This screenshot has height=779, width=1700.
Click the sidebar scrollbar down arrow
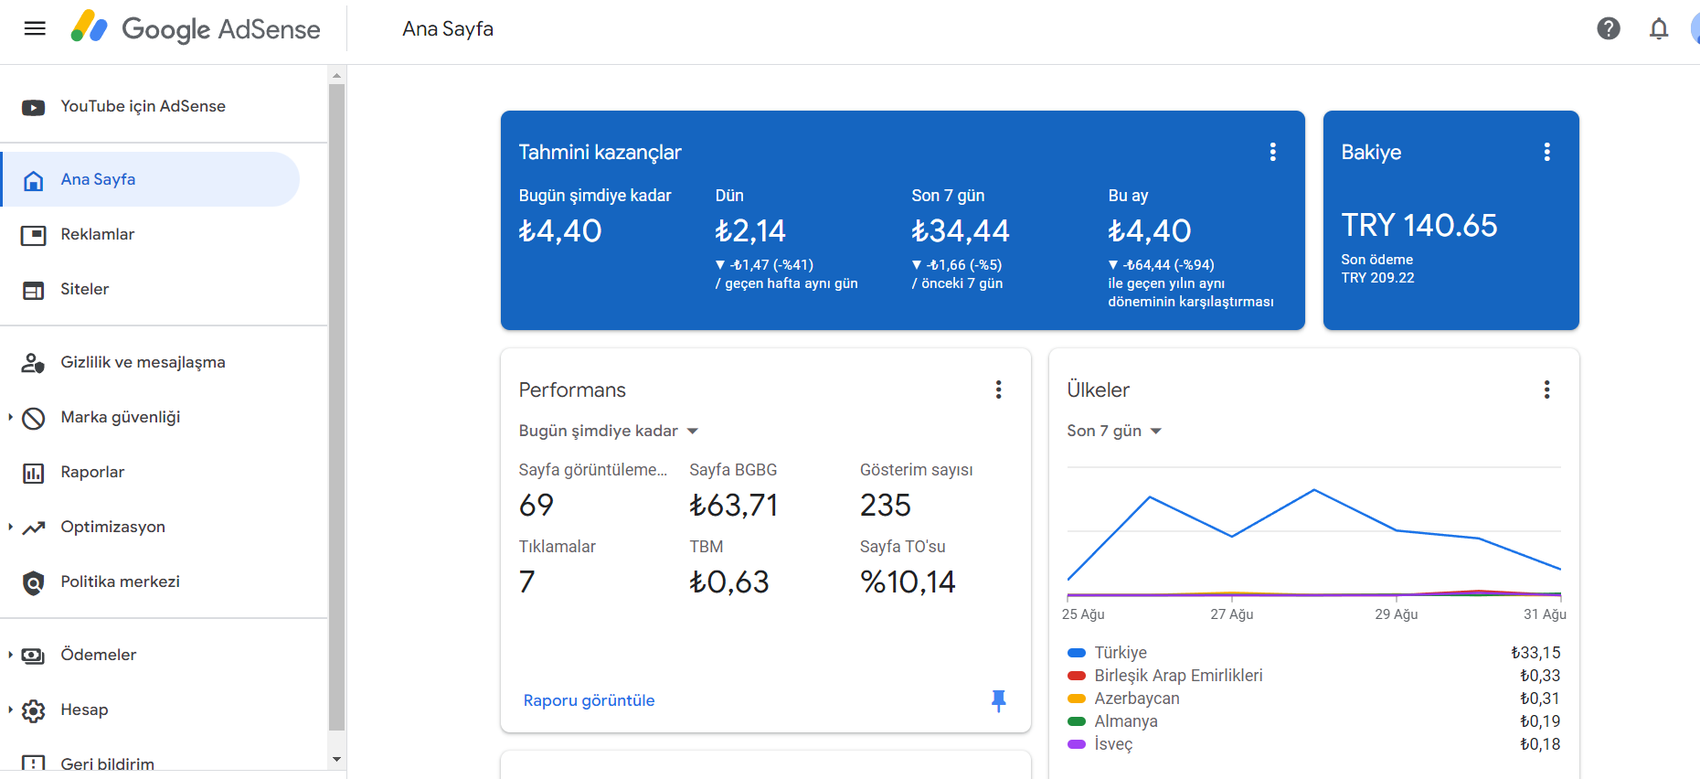[x=336, y=759]
